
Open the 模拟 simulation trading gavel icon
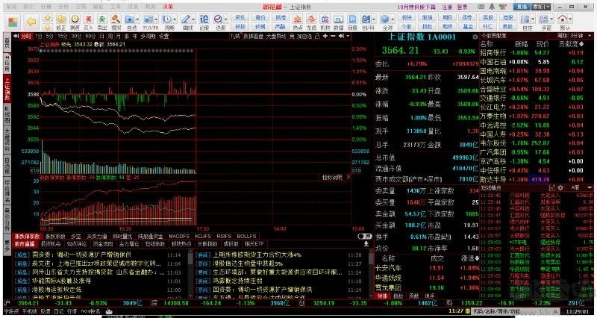[x=116, y=16]
